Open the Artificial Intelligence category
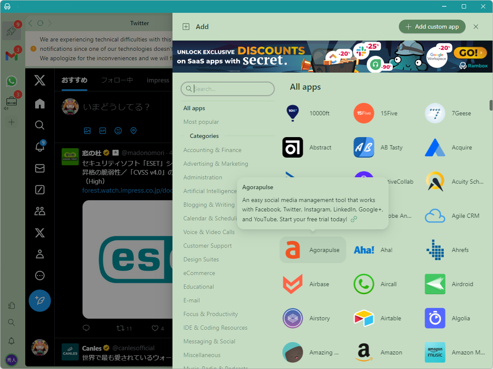This screenshot has width=493, height=369. 210,191
